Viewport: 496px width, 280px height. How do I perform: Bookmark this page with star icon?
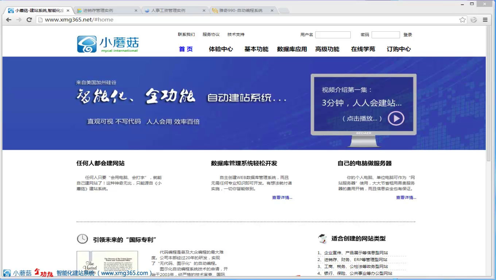pos(462,20)
